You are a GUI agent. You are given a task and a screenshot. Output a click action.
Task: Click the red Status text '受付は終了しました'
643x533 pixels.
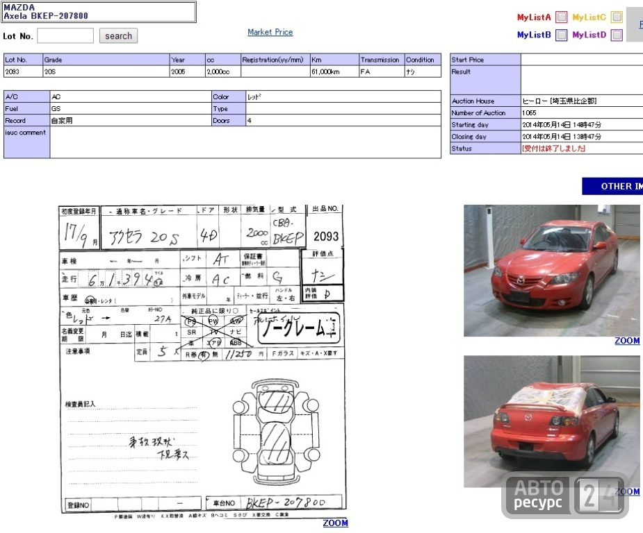[553, 149]
